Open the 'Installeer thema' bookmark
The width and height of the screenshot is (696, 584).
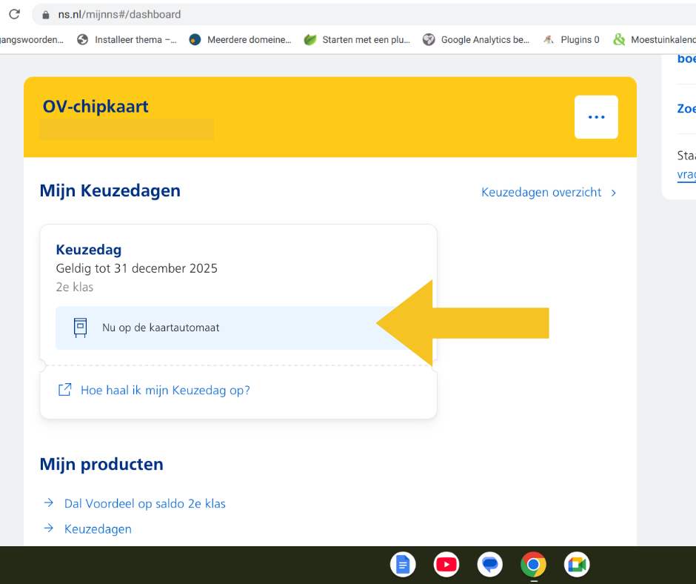tap(127, 40)
